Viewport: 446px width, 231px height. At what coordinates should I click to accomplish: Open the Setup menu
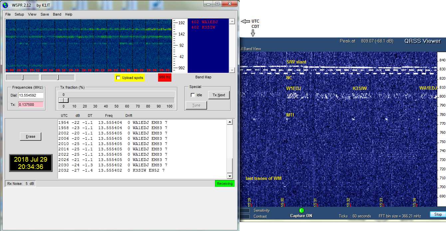(19, 14)
